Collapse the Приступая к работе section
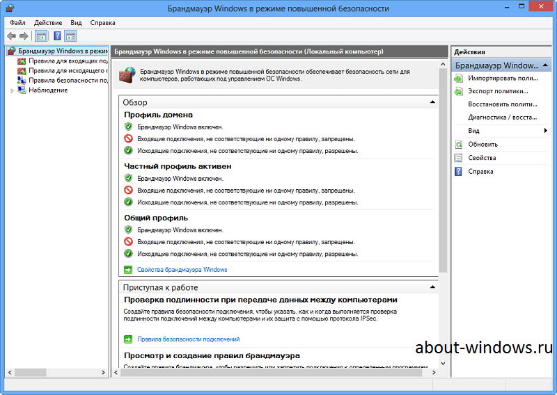 click(432, 287)
